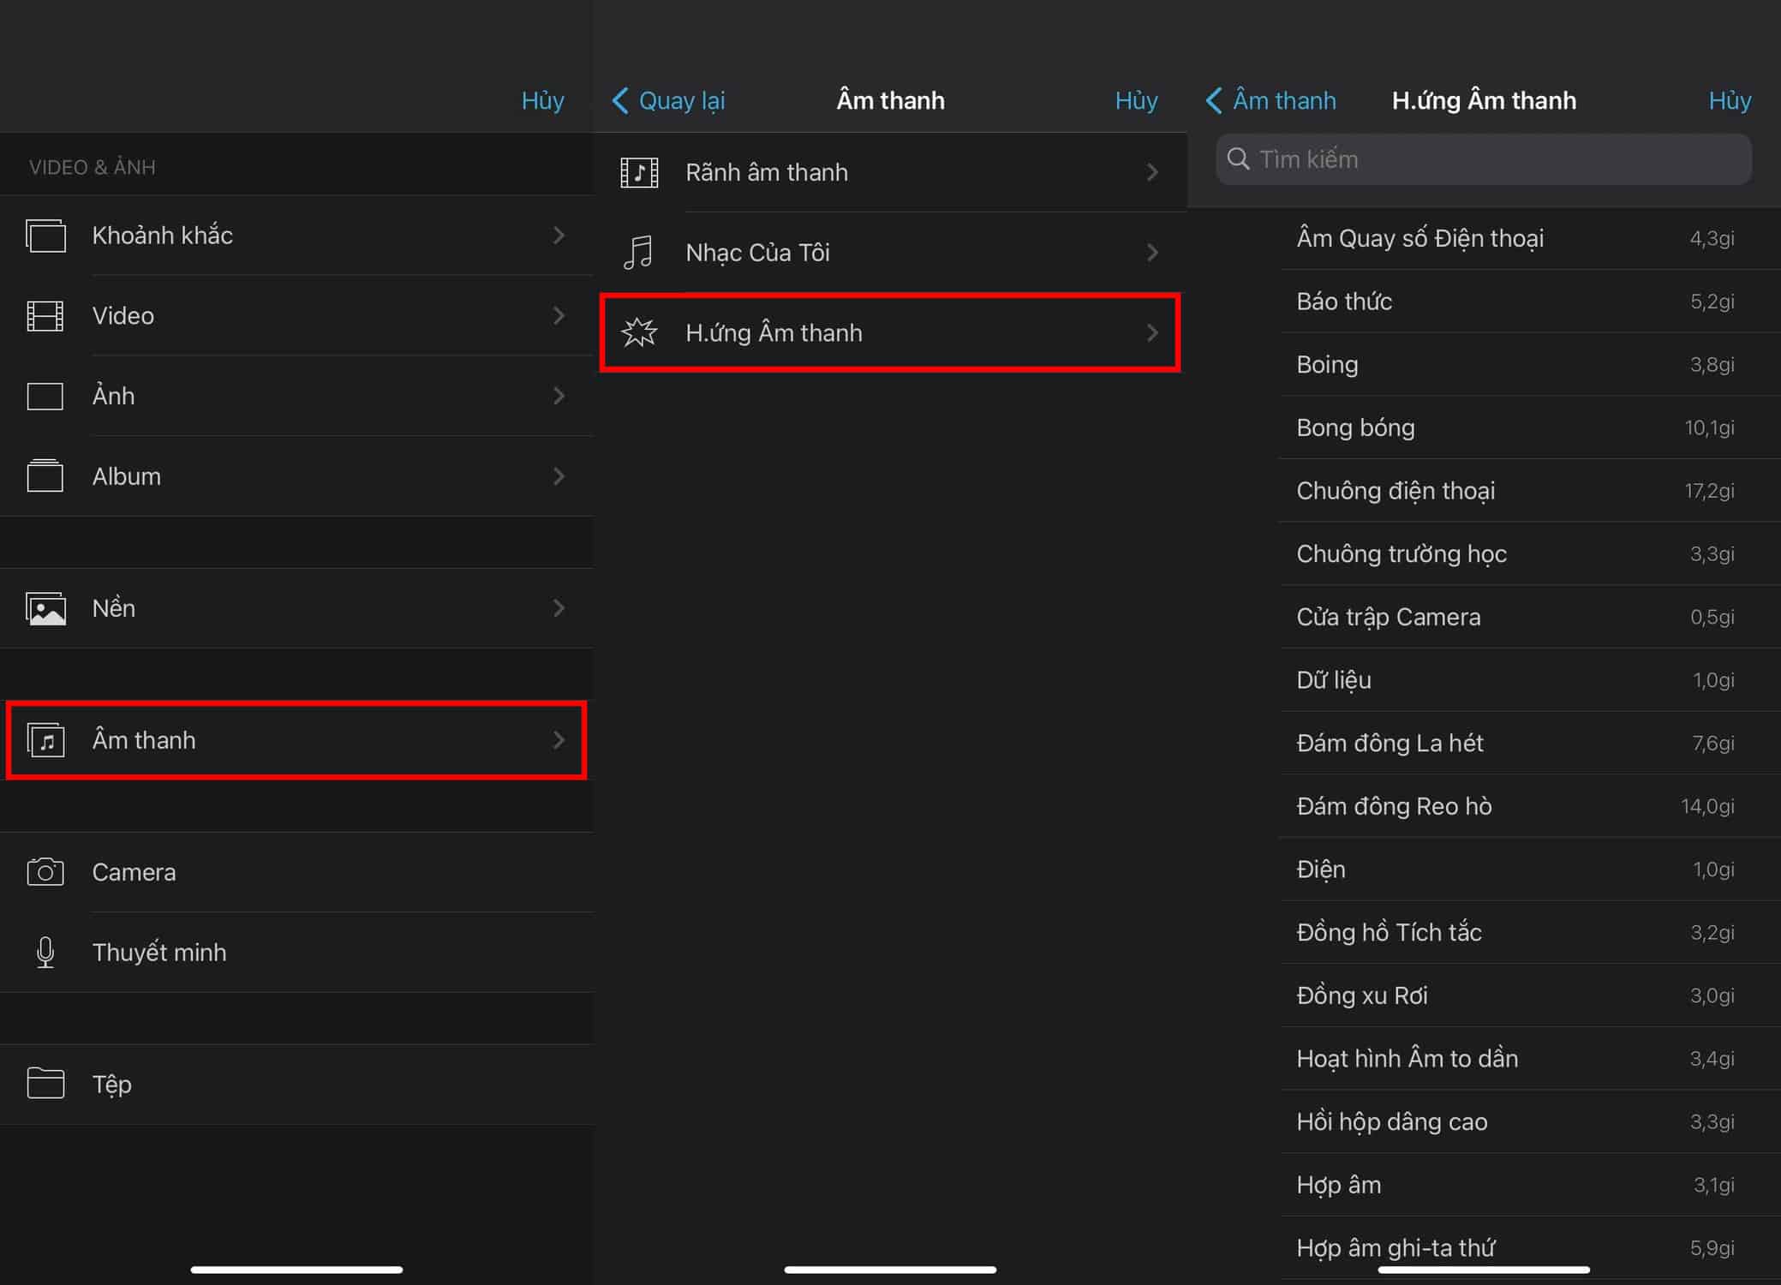Click the Khoảnh khắc moments icon
The height and width of the screenshot is (1285, 1781).
click(x=45, y=236)
